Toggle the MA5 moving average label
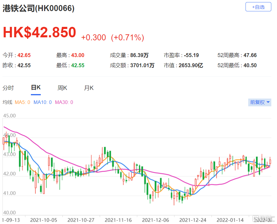Image resolution: width=277 pixels, height=224 pixels. pyautogui.click(x=22, y=102)
